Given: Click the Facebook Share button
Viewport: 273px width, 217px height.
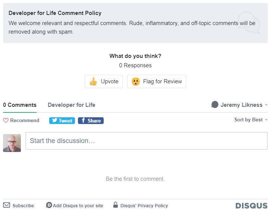Looking at the screenshot, I should (x=91, y=121).
